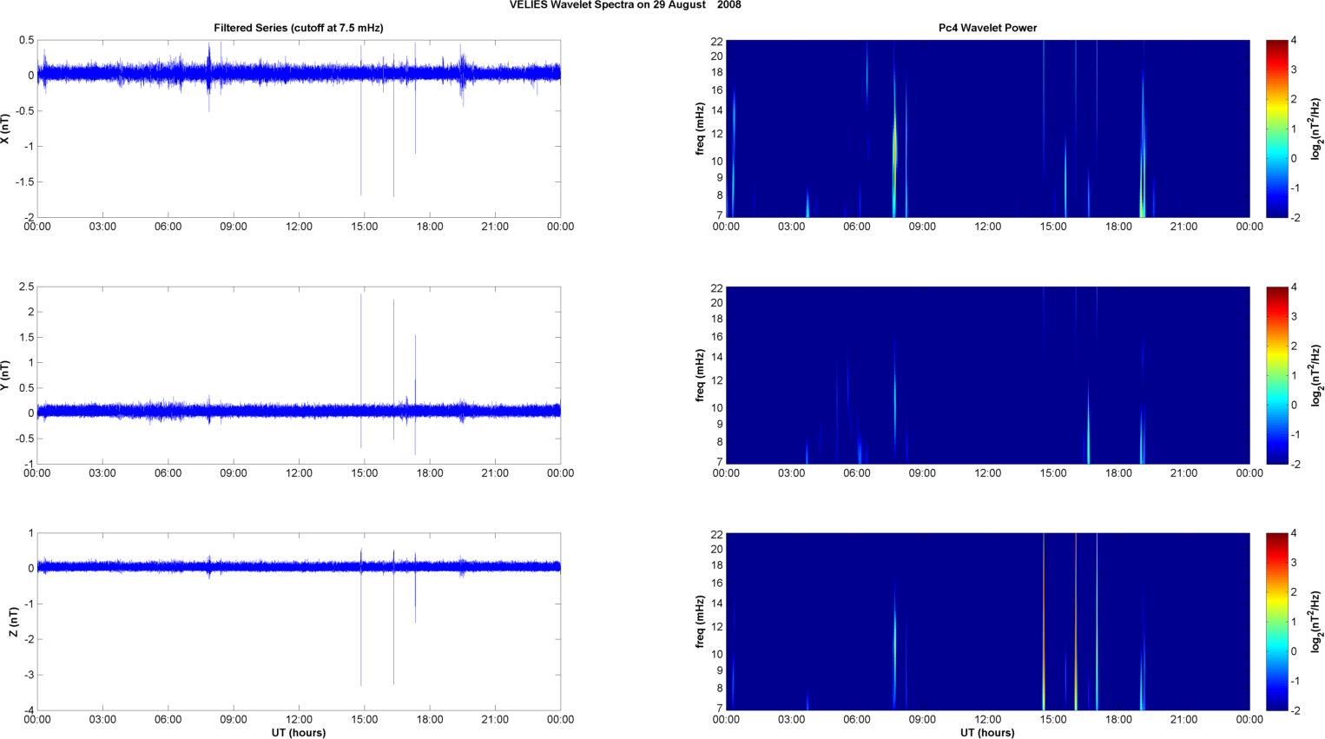This screenshot has height=739, width=1325.
Task: Click the 12:00 tick under Z series plot
Action: pyautogui.click(x=299, y=719)
